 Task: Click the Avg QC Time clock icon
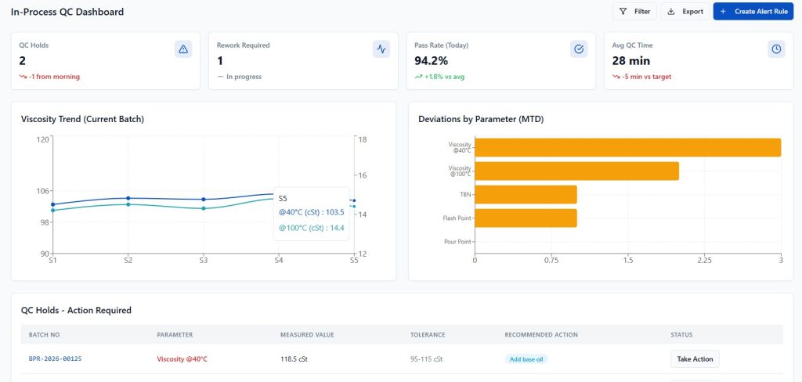click(x=776, y=49)
